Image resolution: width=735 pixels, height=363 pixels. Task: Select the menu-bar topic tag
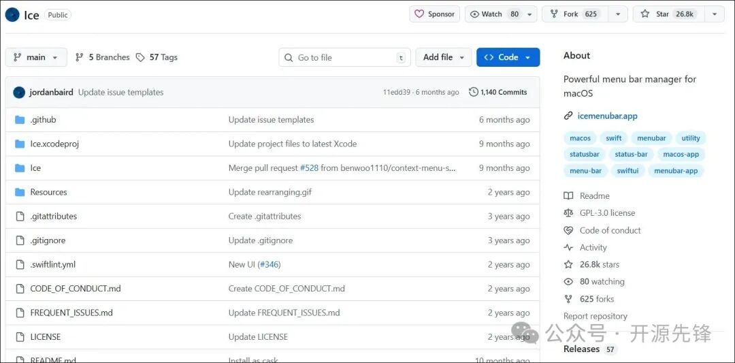[585, 171]
